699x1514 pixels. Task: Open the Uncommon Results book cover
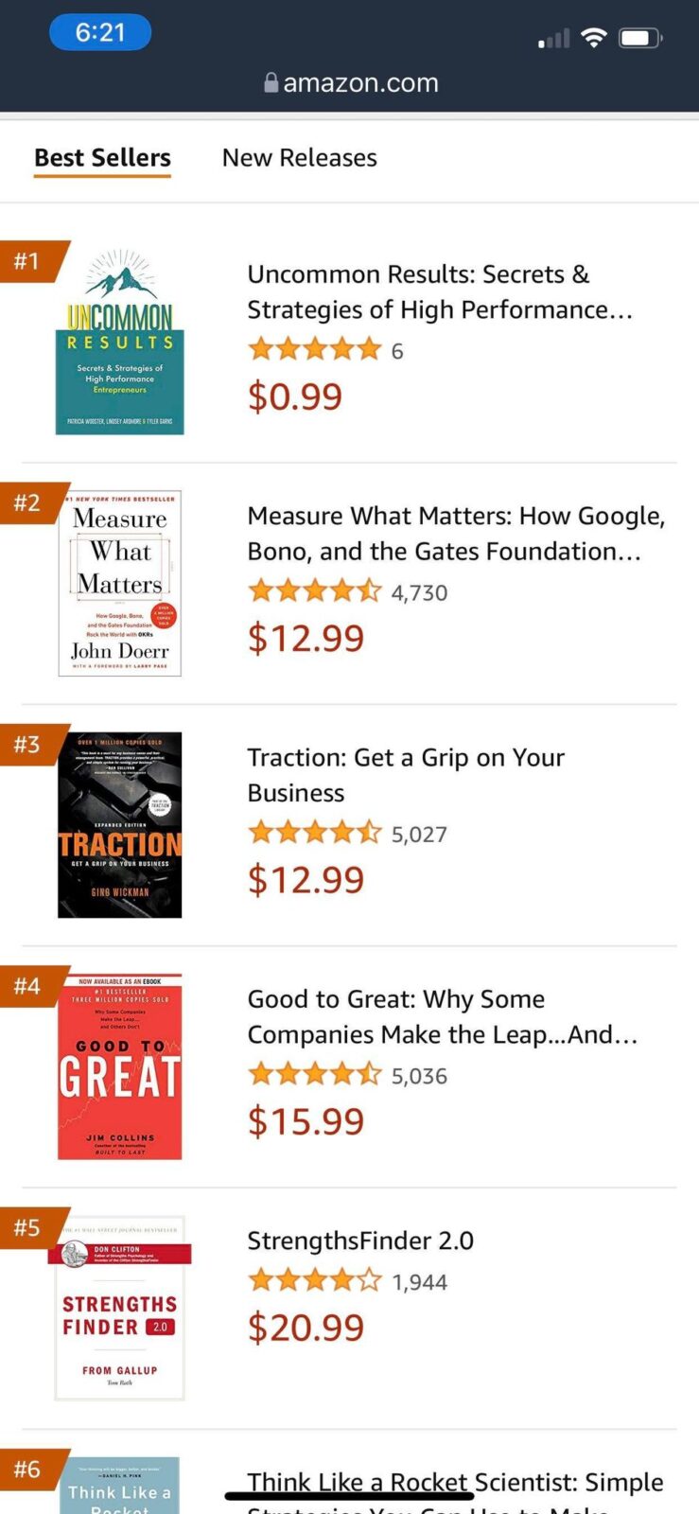pos(119,342)
